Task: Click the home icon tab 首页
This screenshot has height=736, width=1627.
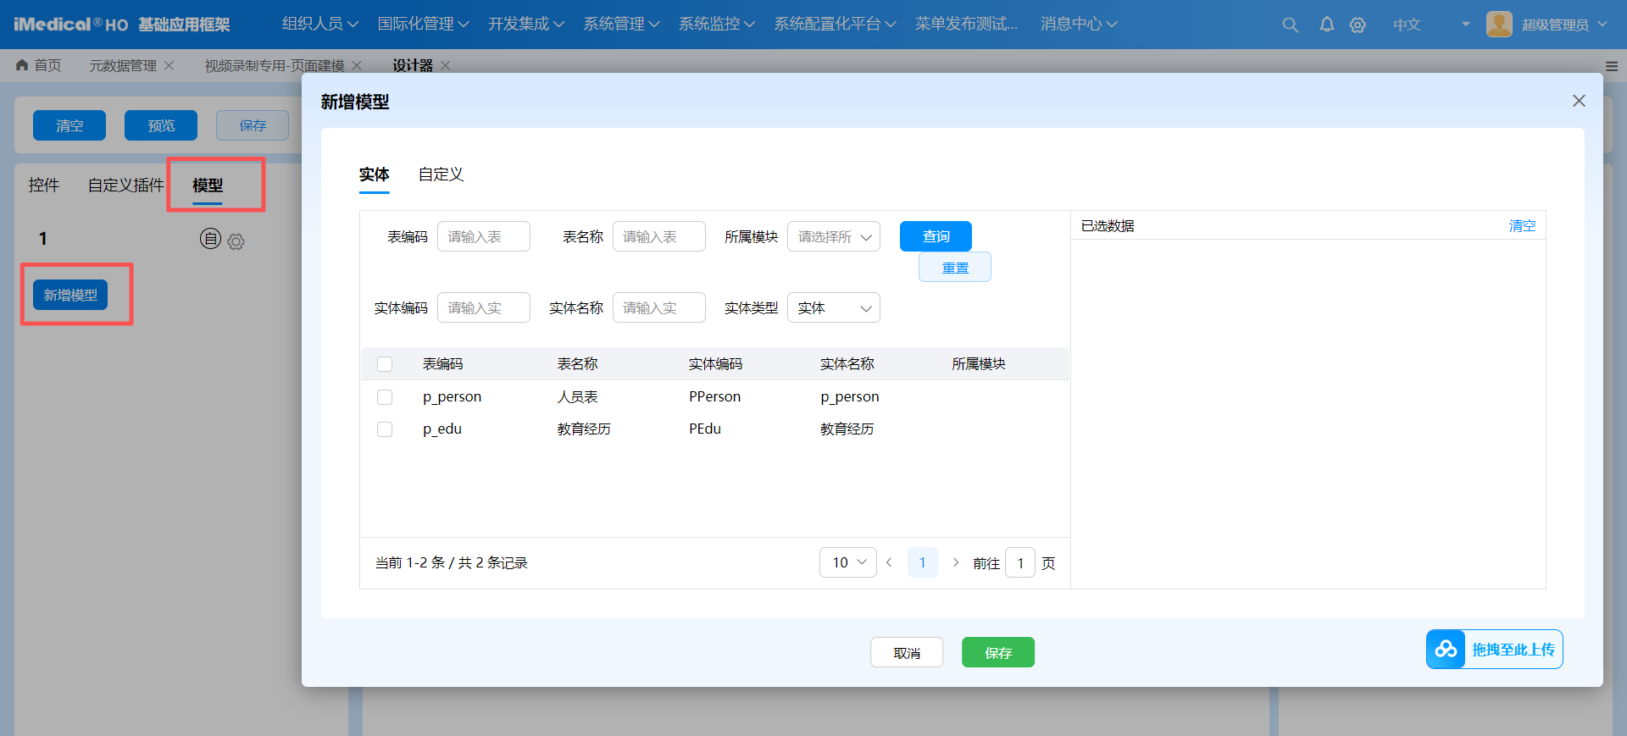Action: pos(39,65)
